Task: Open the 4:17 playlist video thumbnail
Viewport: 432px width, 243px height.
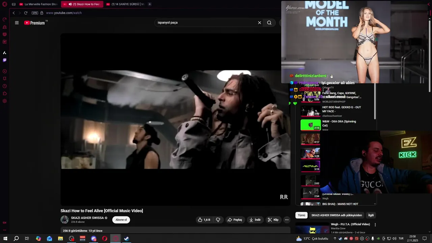Action: (310, 139)
